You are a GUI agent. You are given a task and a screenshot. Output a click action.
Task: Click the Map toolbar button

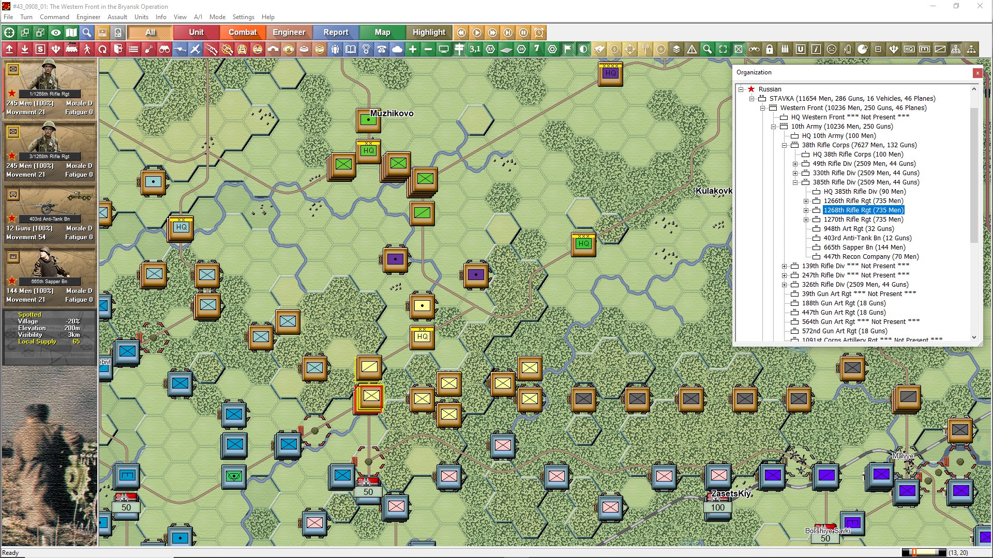[x=382, y=33]
